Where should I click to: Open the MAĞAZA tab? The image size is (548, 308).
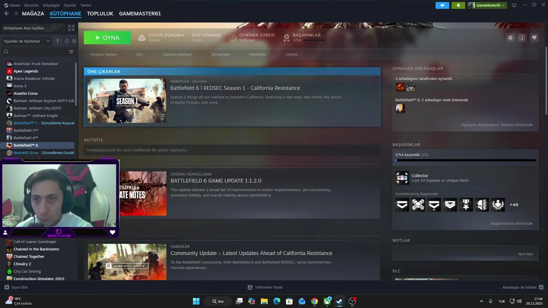pos(33,14)
